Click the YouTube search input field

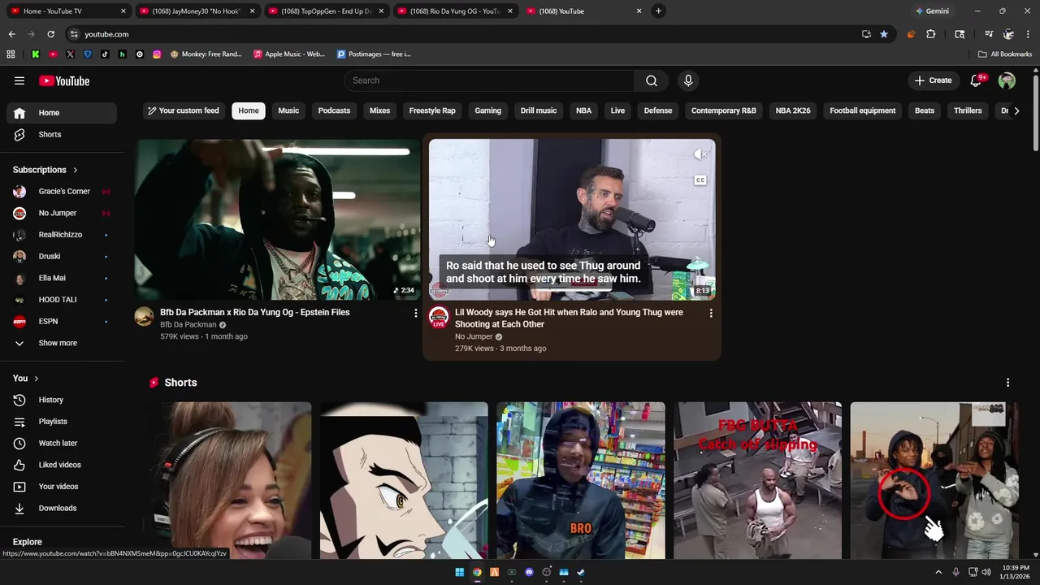click(489, 80)
